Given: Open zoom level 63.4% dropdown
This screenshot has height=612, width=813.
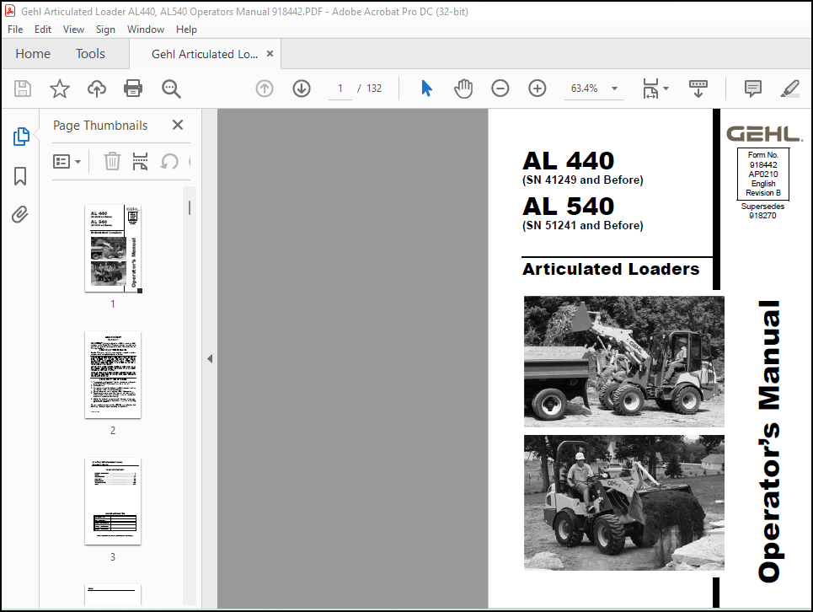Looking at the screenshot, I should (x=614, y=89).
